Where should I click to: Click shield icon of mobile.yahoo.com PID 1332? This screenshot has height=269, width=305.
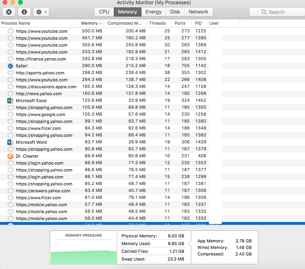pyautogui.click(x=10, y=212)
